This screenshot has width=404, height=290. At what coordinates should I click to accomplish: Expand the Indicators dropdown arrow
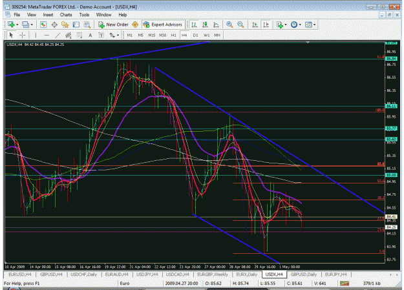click(286, 25)
